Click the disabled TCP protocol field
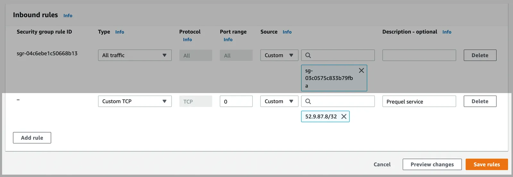Screen dimensions: 513x177 pyautogui.click(x=196, y=101)
